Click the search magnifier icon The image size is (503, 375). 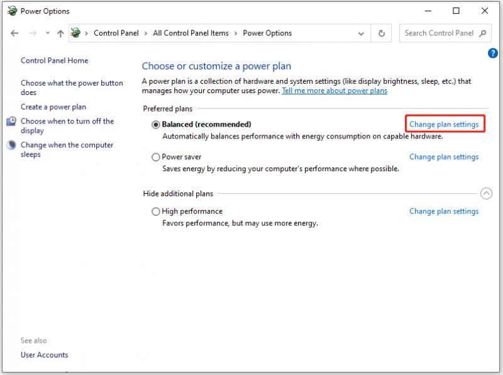point(483,33)
